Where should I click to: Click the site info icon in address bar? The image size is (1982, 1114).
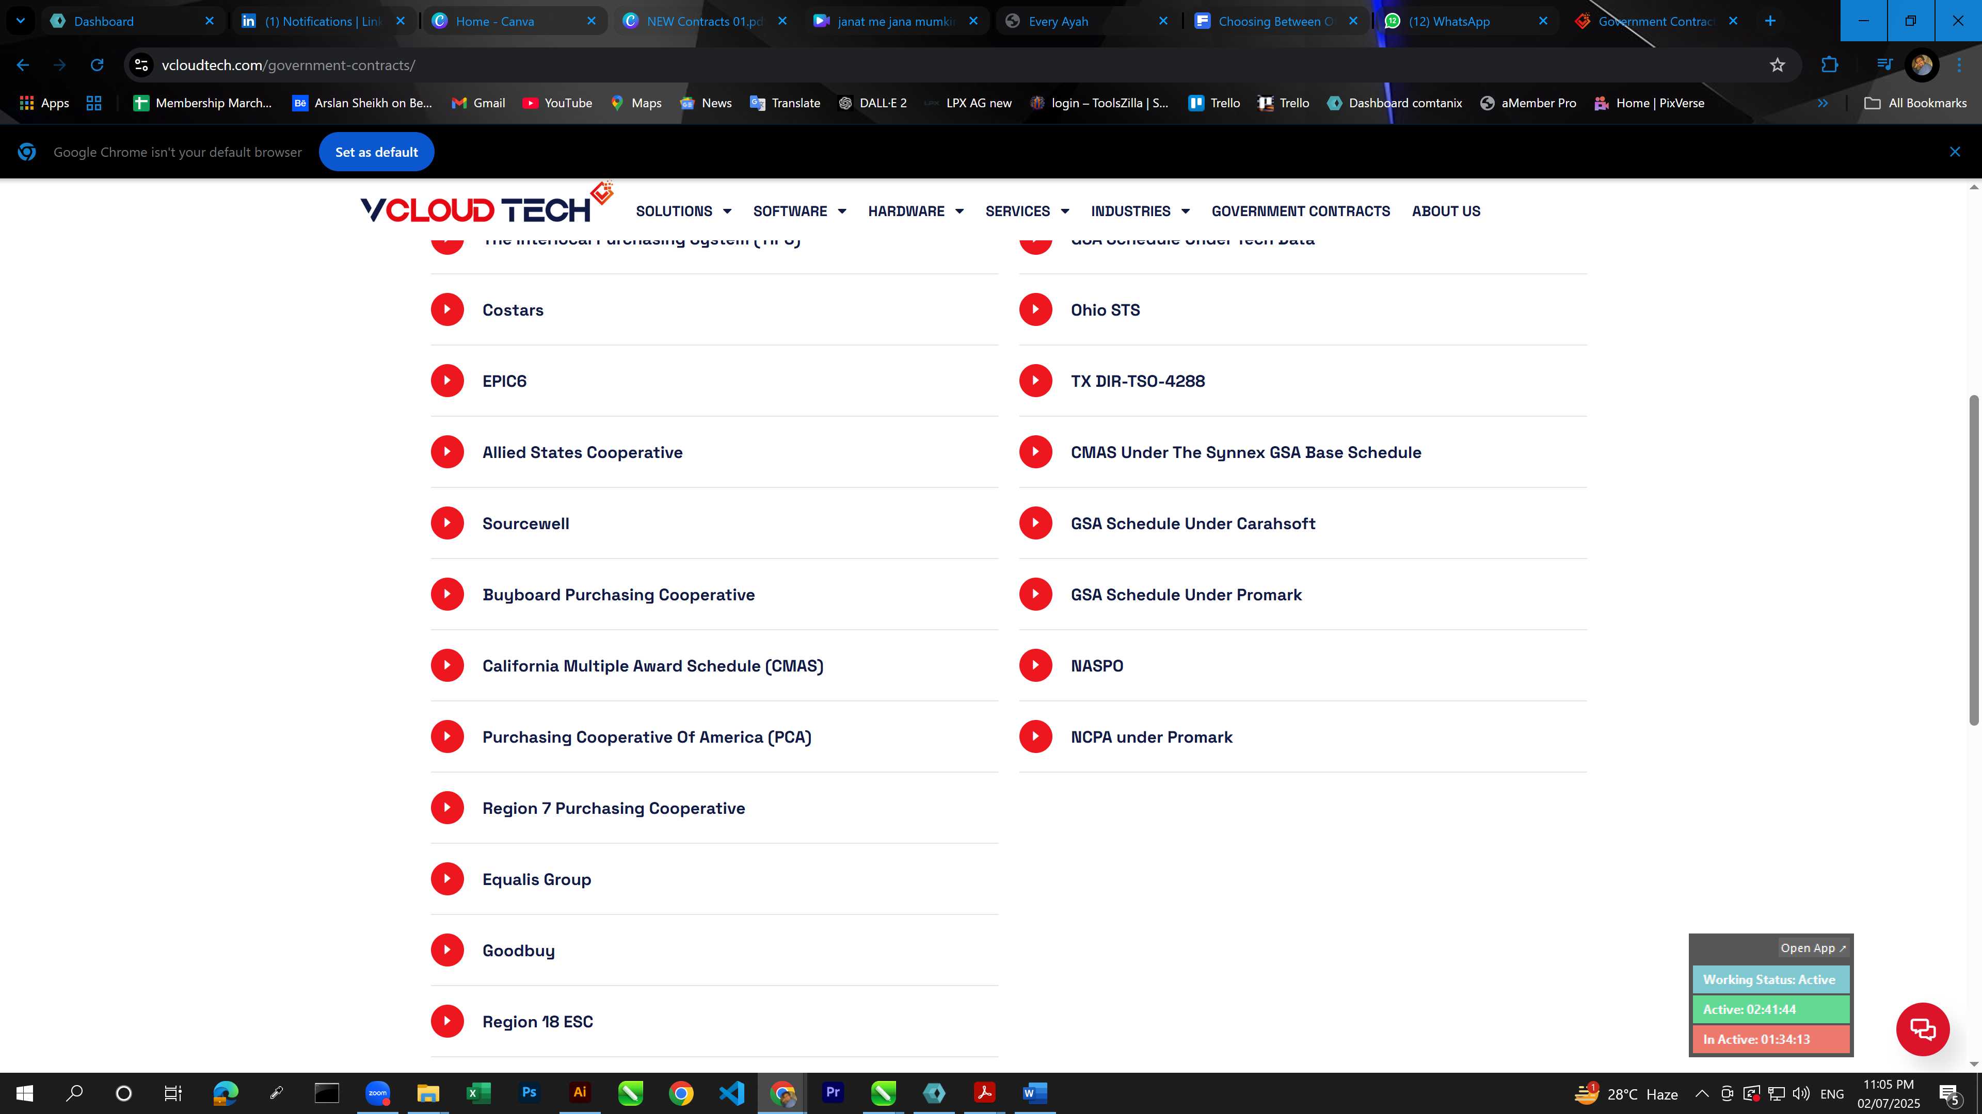pyautogui.click(x=141, y=65)
